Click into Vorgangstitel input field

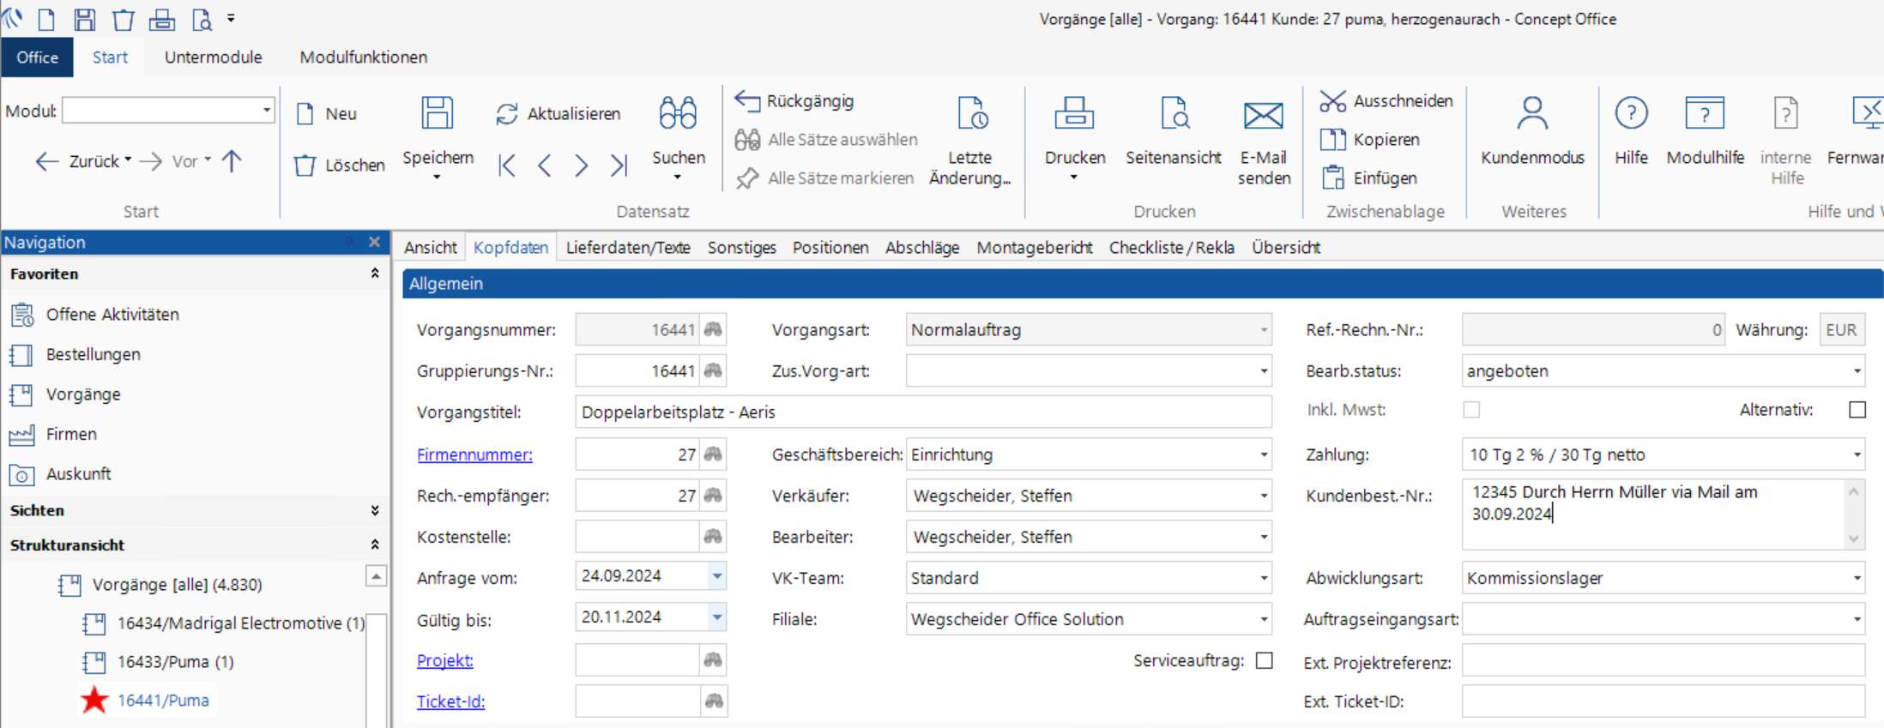pos(923,412)
